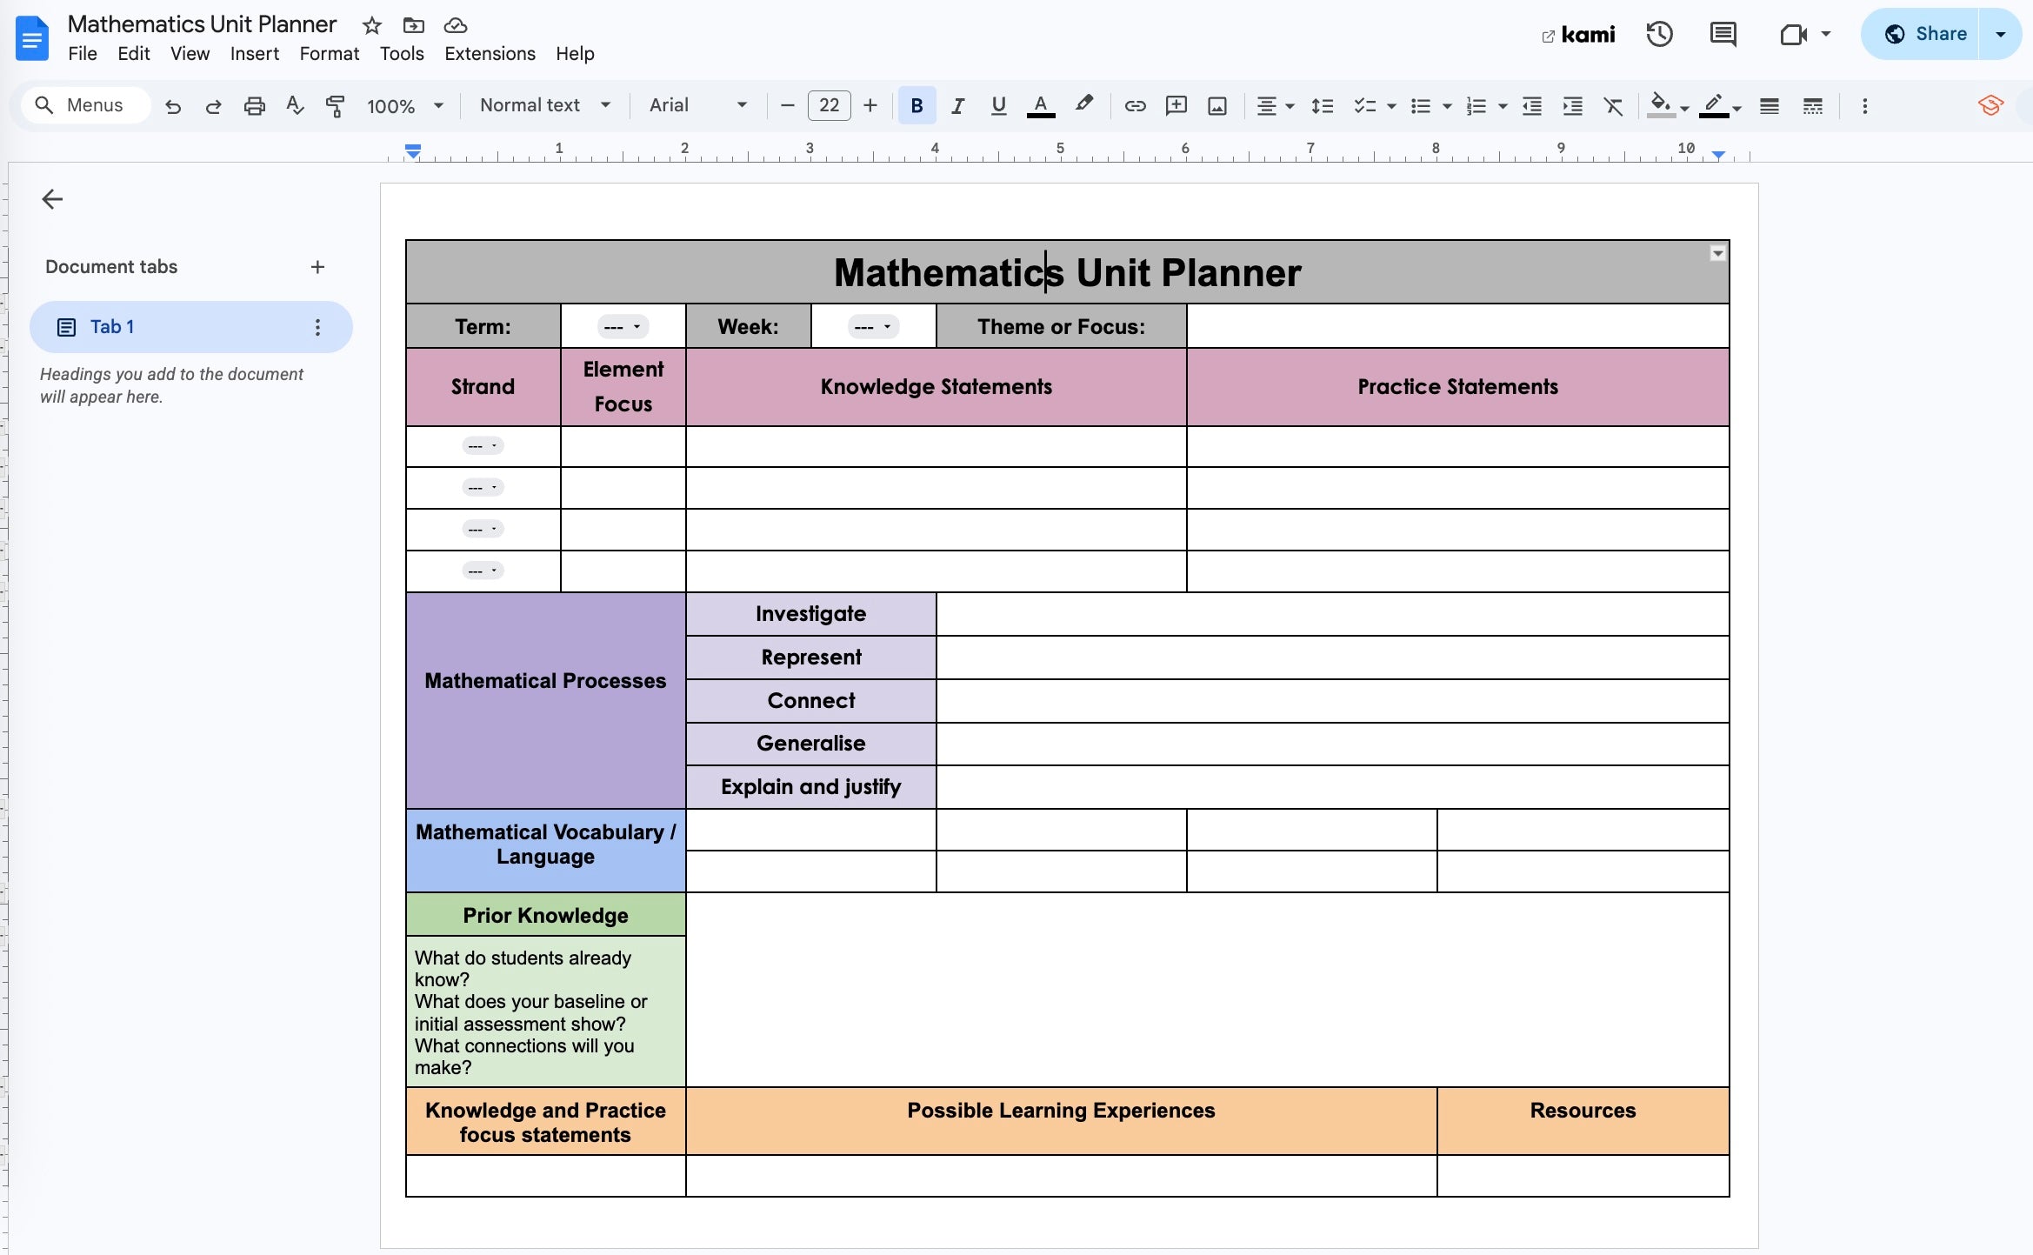Show all comments icon in header
Screen dimensions: 2033x1255
1723,34
